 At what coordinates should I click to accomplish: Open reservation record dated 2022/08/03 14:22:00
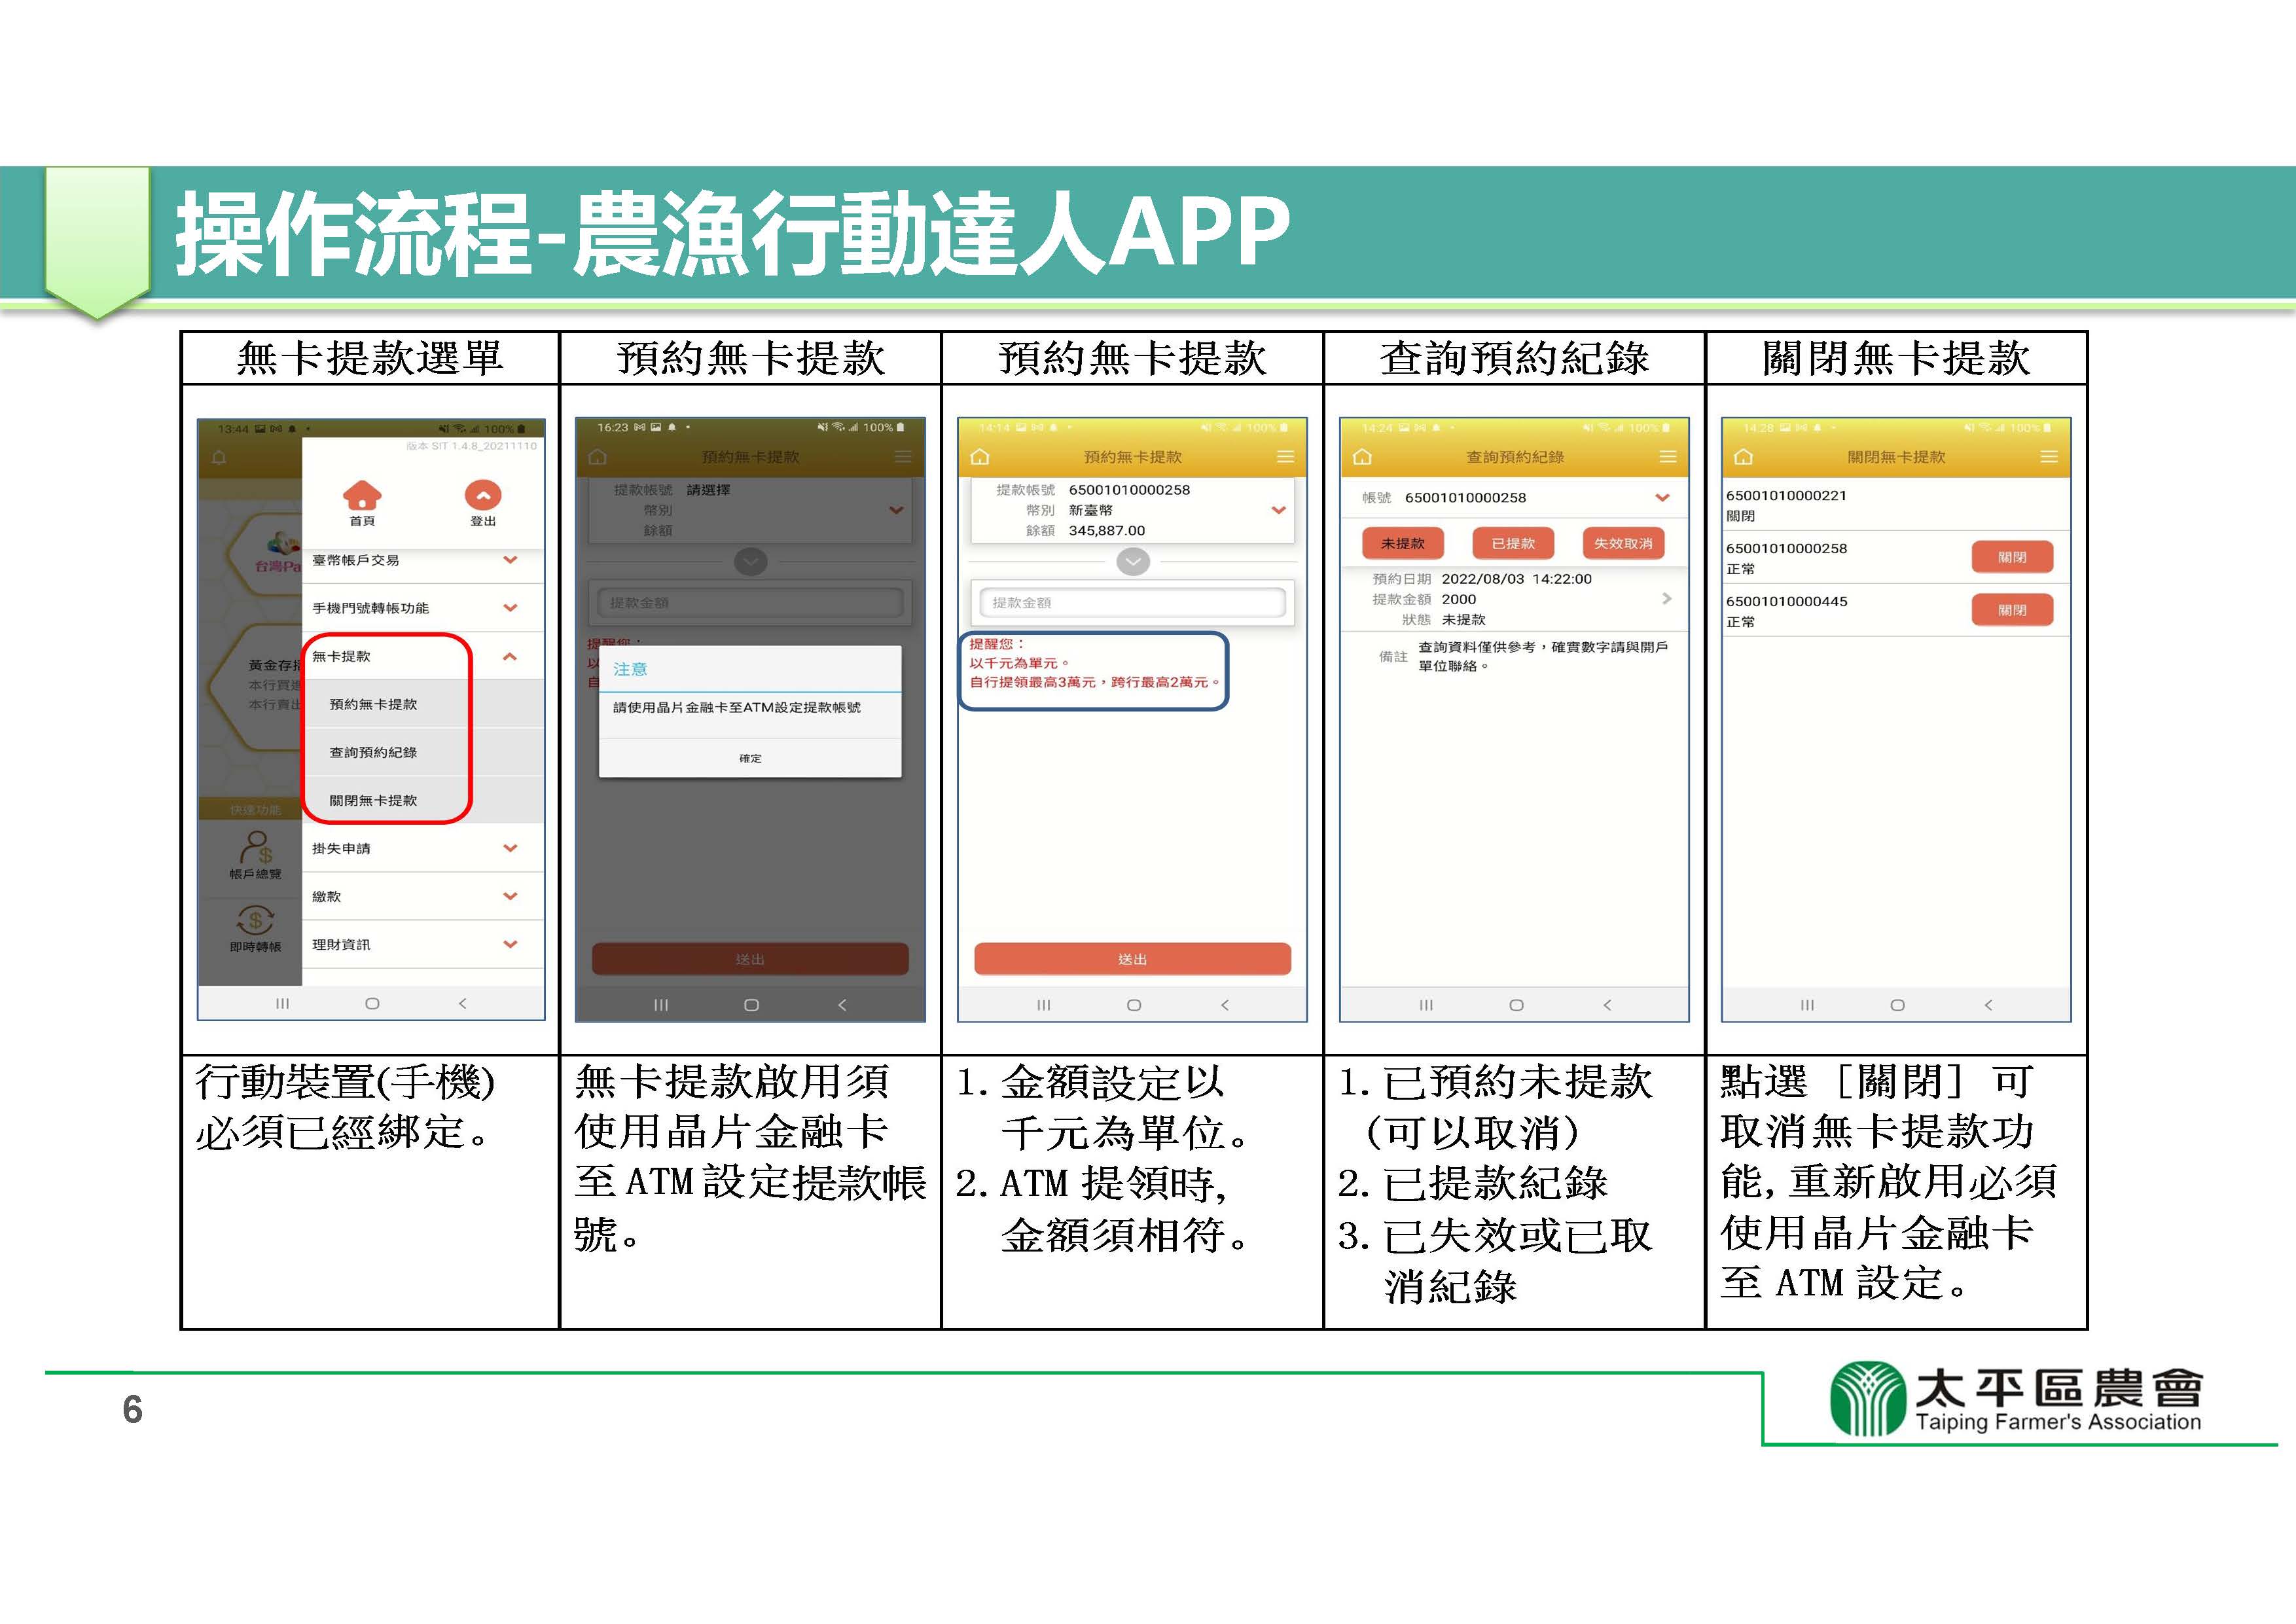pyautogui.click(x=1515, y=599)
